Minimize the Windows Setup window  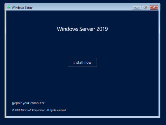click(137, 7)
